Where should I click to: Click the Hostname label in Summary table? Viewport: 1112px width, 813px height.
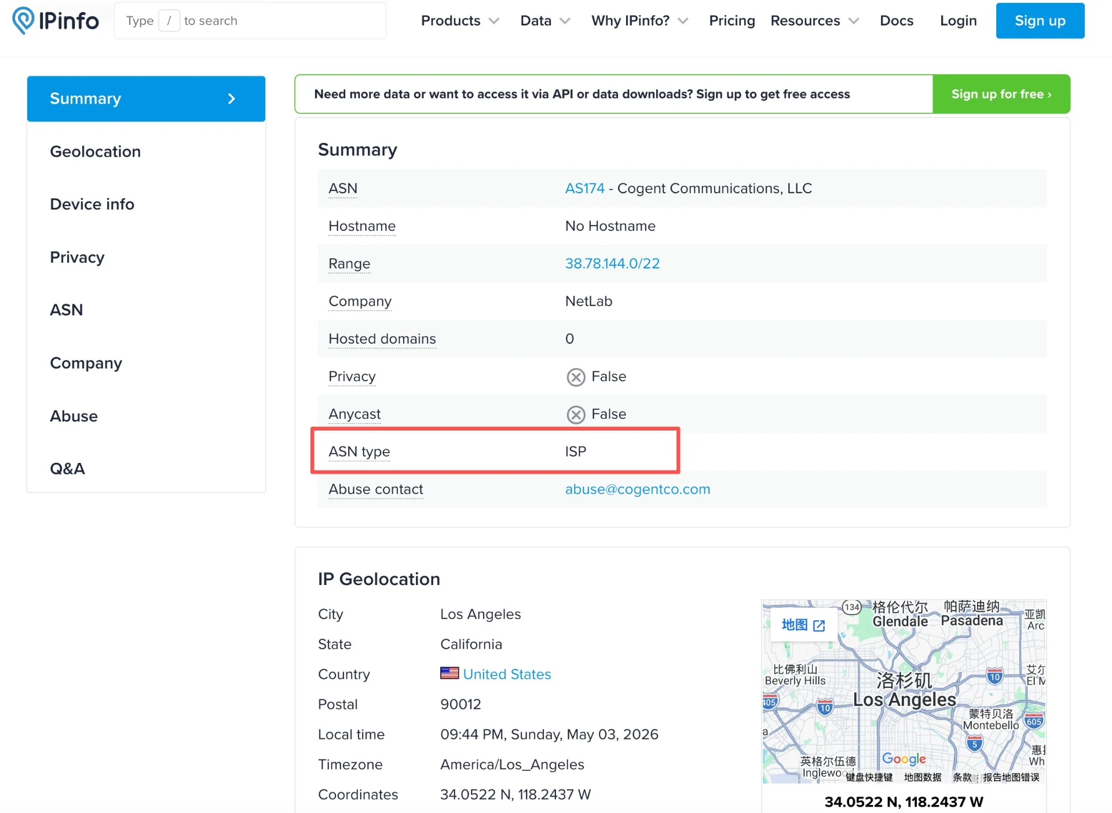pos(362,226)
